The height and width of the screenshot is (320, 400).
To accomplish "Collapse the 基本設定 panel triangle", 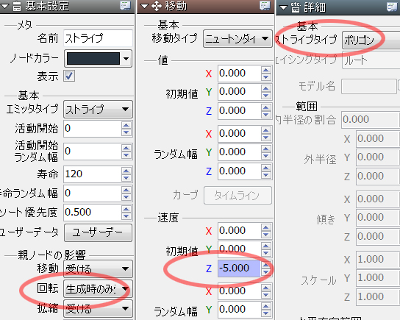I will coord(5,6).
